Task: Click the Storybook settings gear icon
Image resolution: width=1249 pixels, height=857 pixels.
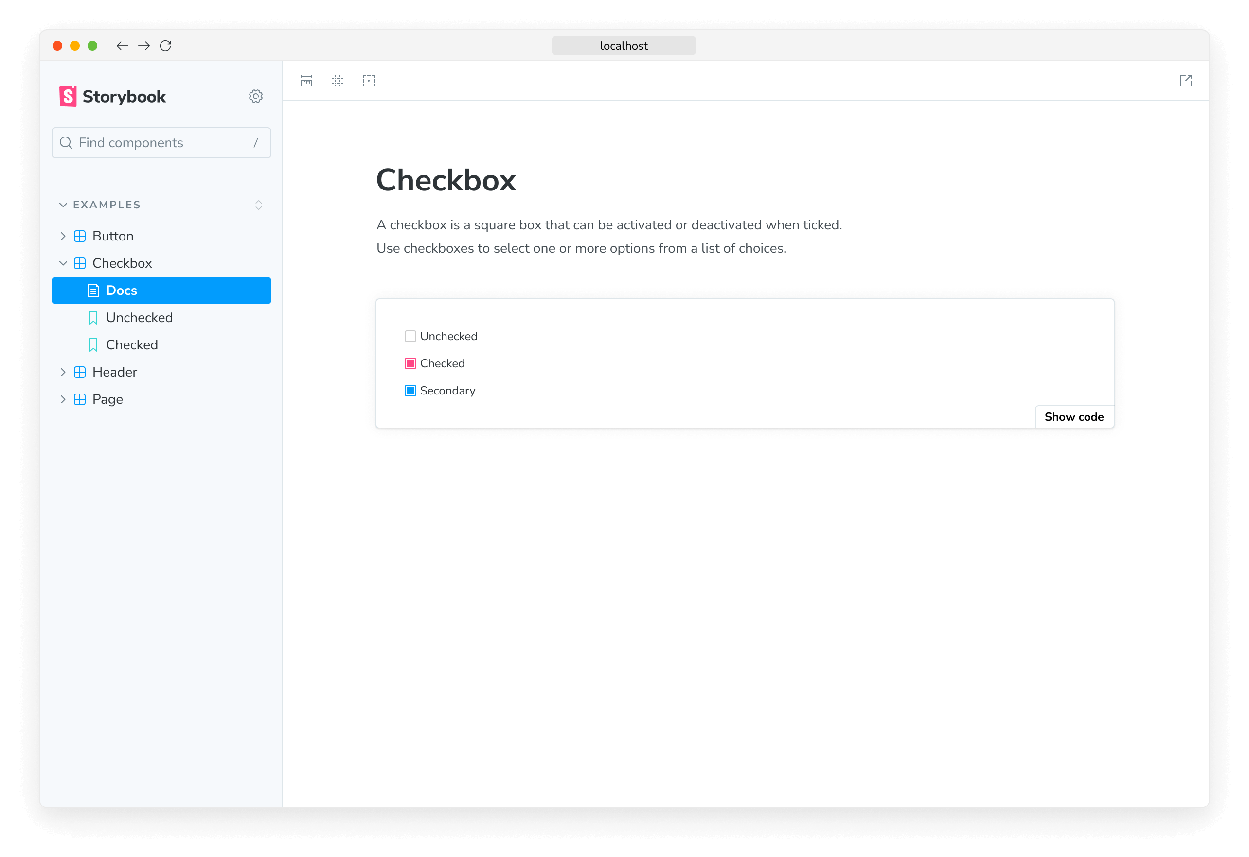Action: pos(256,96)
